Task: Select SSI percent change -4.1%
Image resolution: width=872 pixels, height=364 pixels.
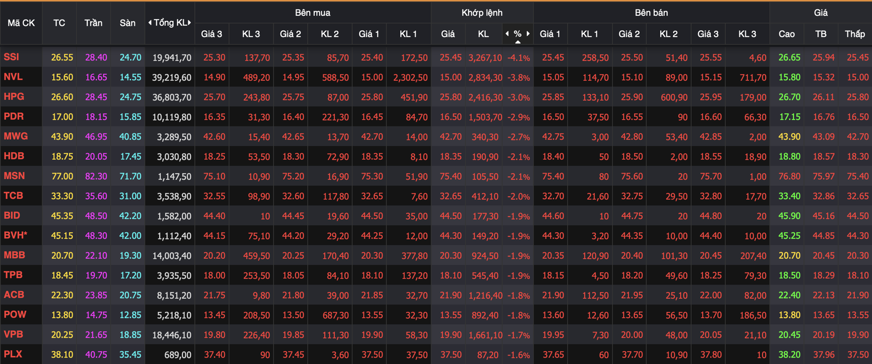Action: [518, 58]
